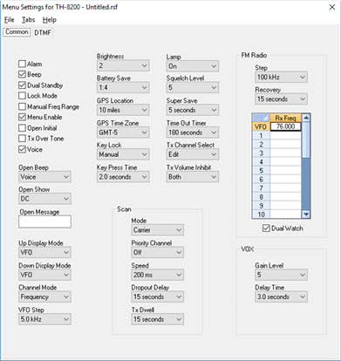The height and width of the screenshot is (361, 341).
Task: Expand the FM Radio Recovery dropdown
Action: coord(281,99)
